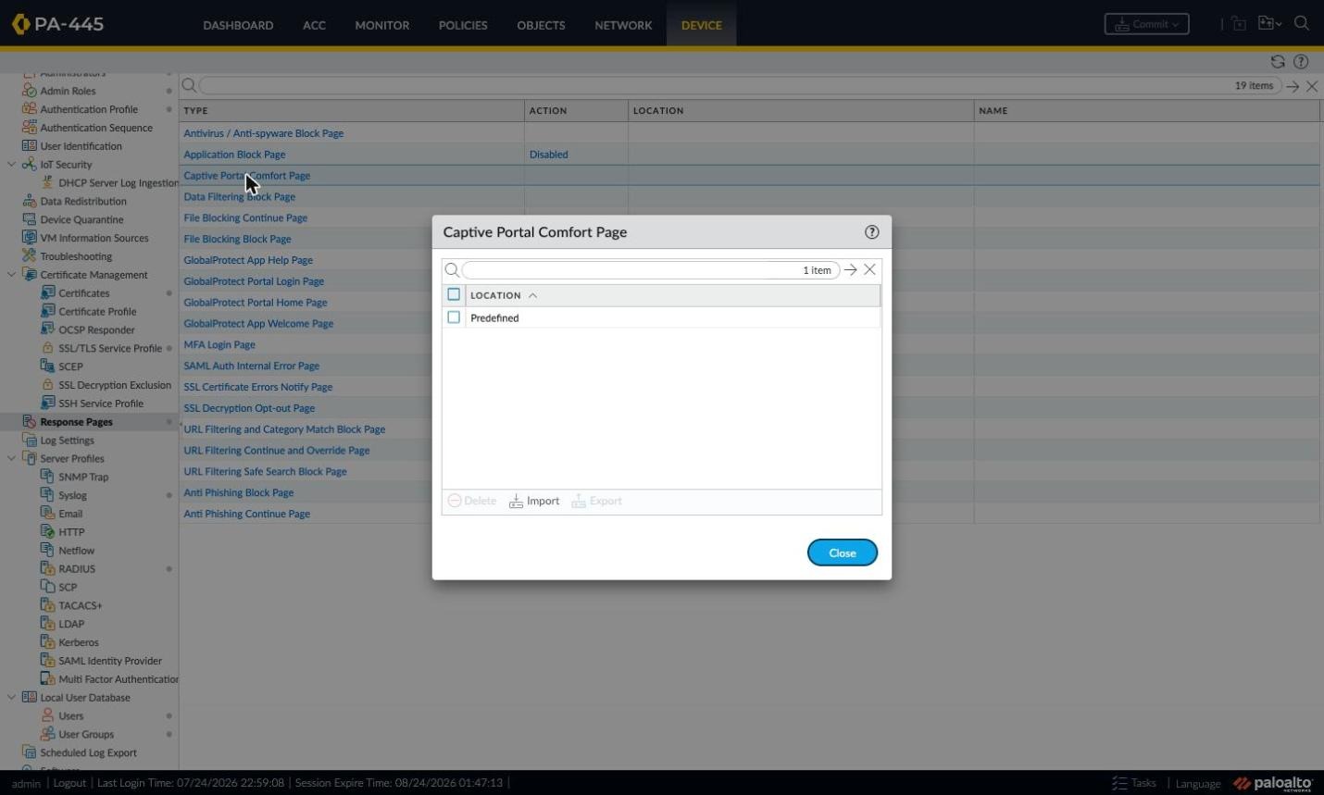
Task: Open SAML Identity Provider node
Action: click(x=110, y=661)
